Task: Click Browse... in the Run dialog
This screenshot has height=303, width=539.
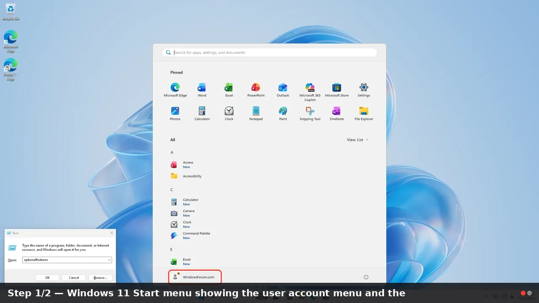Action: point(100,278)
